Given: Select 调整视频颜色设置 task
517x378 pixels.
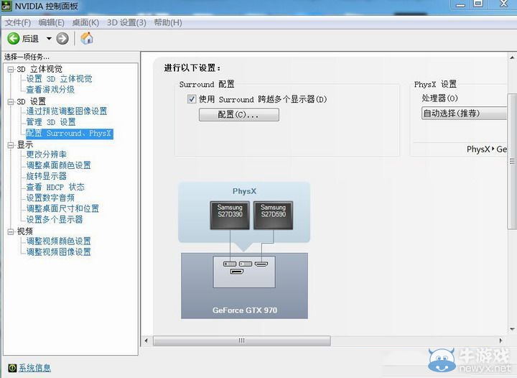Looking at the screenshot, I should (58, 241).
